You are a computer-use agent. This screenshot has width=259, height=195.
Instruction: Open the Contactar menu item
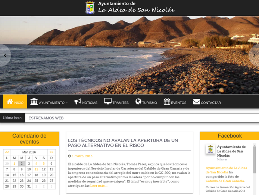pos(211,103)
